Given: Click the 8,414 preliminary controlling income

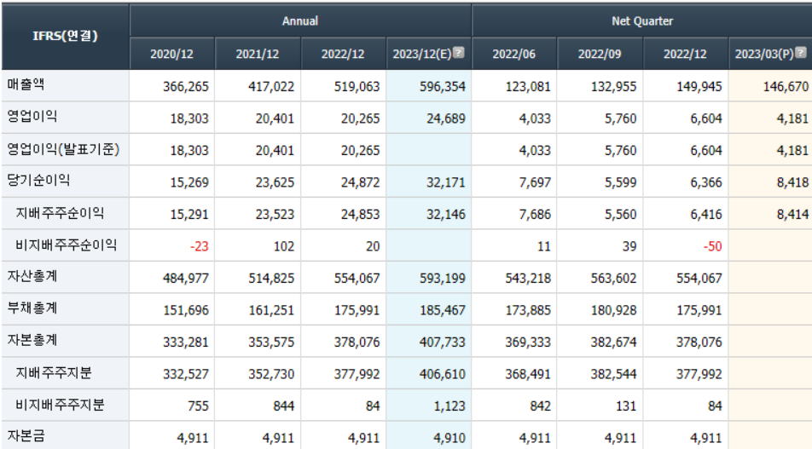Looking at the screenshot, I should click(x=792, y=214).
